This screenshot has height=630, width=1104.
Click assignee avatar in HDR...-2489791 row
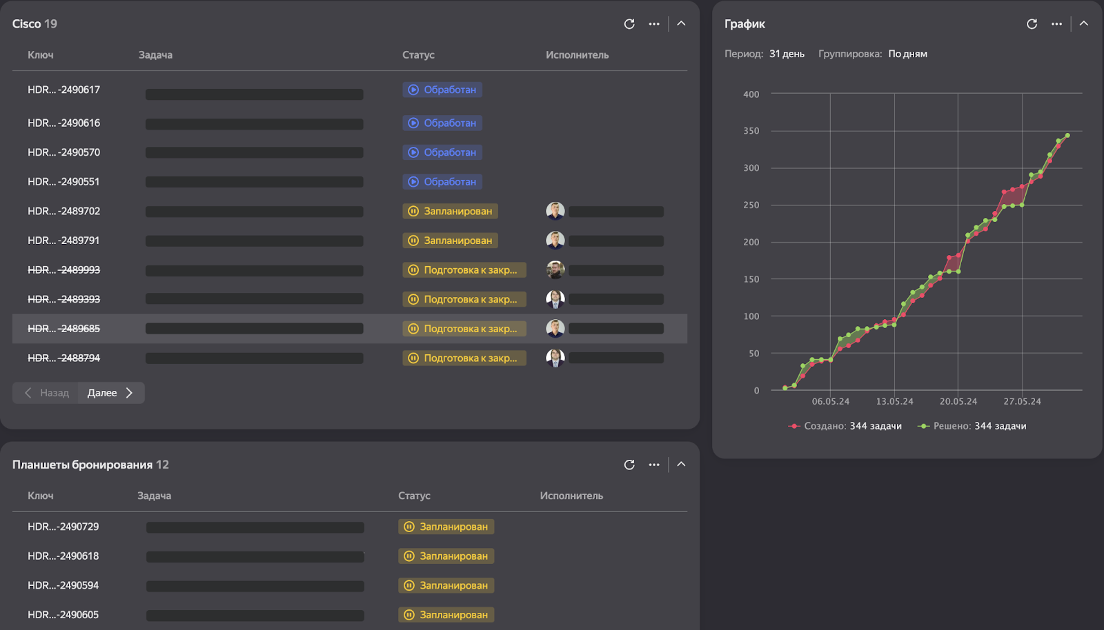point(555,241)
